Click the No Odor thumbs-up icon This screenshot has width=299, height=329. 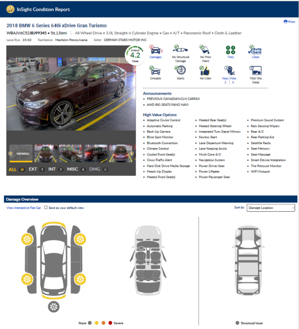coord(204,71)
